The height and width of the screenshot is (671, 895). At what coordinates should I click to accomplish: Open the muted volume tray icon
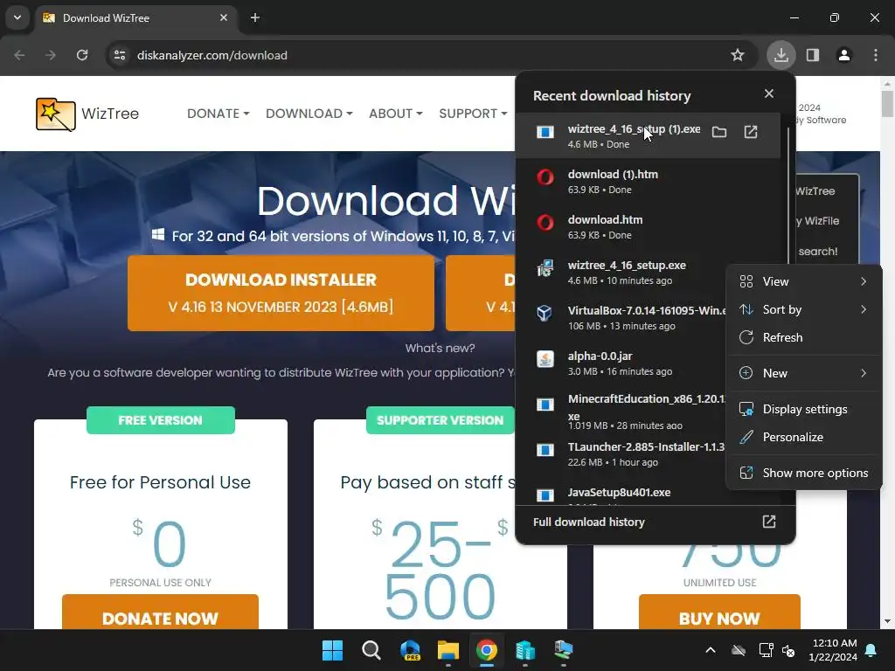coord(788,650)
